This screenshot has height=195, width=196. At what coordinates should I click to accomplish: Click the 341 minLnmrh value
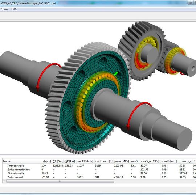tap(97, 177)
